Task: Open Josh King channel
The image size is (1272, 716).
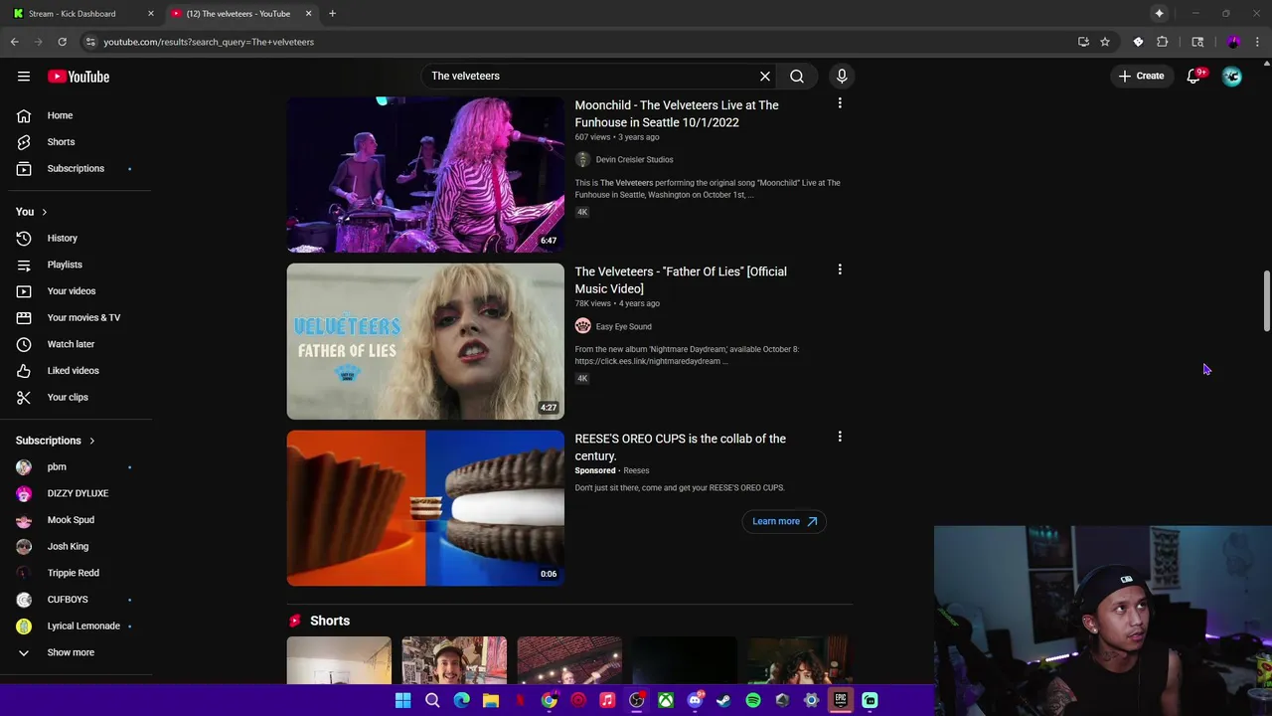Action: click(76, 546)
